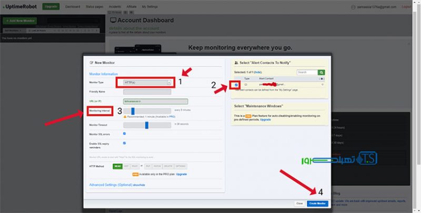The height and width of the screenshot is (213, 421).
Task: Expand Advanced Settings via show/hide
Action: [139, 185]
